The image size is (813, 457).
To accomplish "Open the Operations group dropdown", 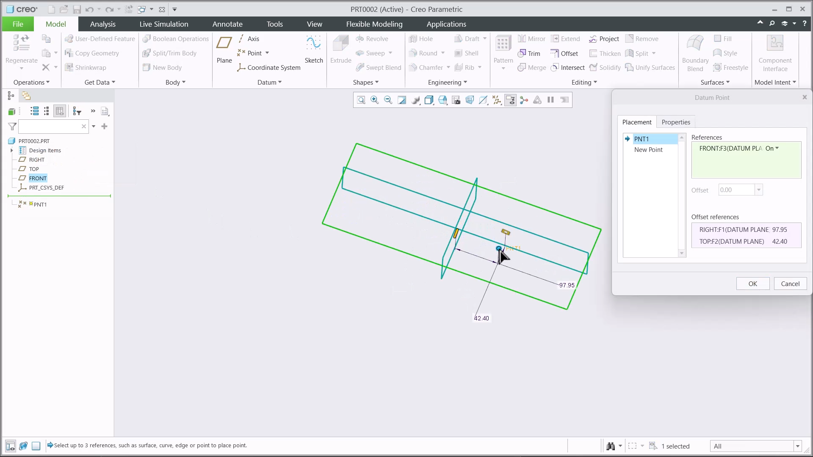I will pyautogui.click(x=31, y=83).
